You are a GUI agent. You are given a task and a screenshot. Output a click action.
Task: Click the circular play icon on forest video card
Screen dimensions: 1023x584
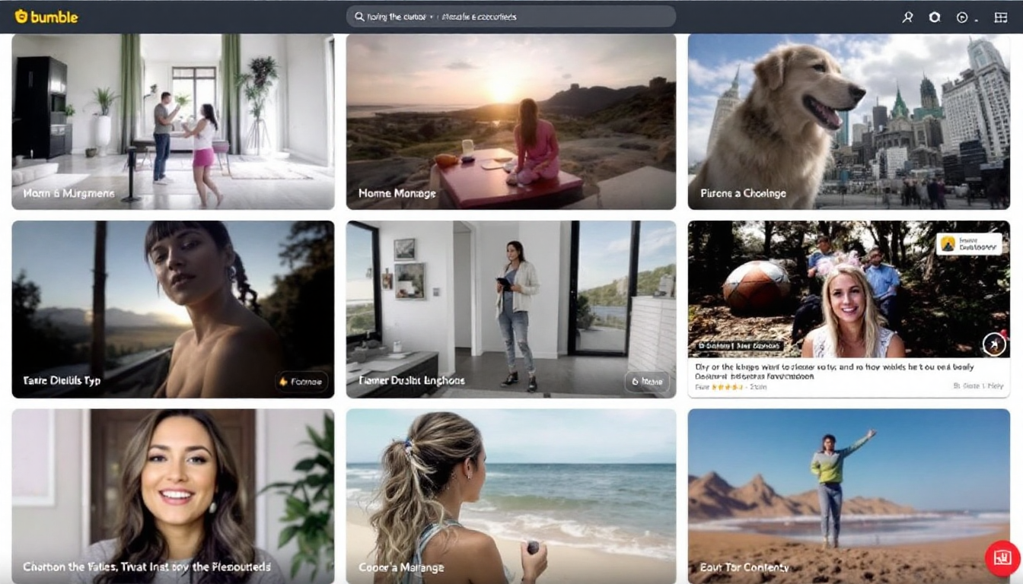pyautogui.click(x=994, y=344)
